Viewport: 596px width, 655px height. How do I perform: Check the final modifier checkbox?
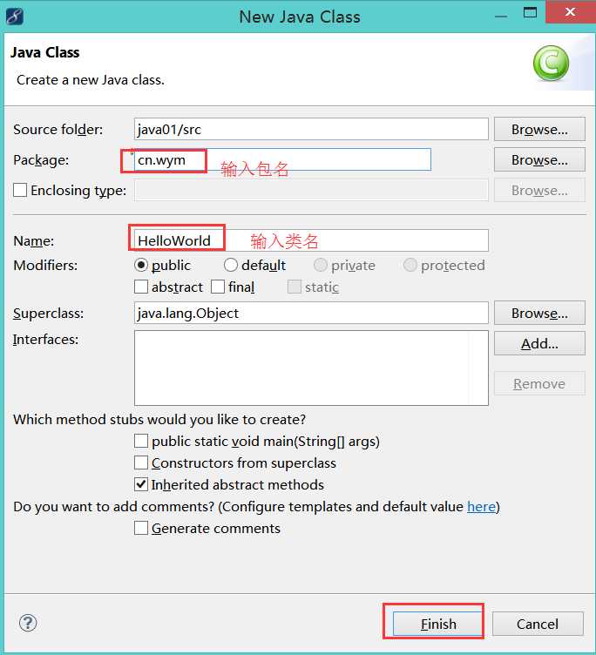218,287
